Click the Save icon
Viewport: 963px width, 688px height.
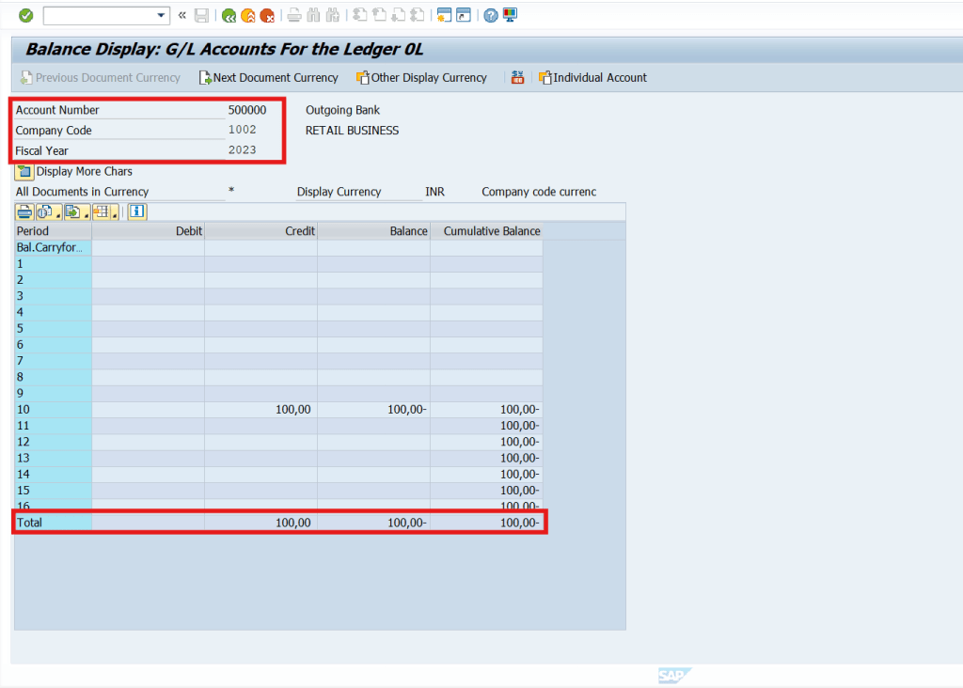(200, 15)
